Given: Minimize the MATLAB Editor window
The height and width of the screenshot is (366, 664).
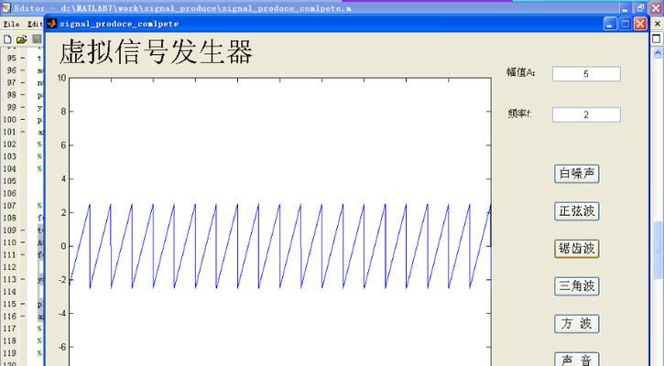Looking at the screenshot, I should click(626, 8).
